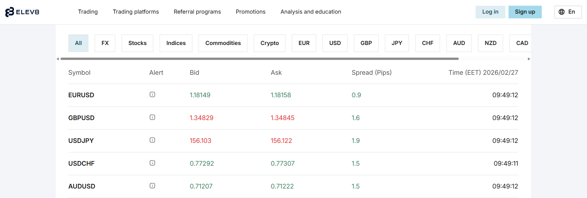Click the Spread (Pips) column header

pos(372,73)
